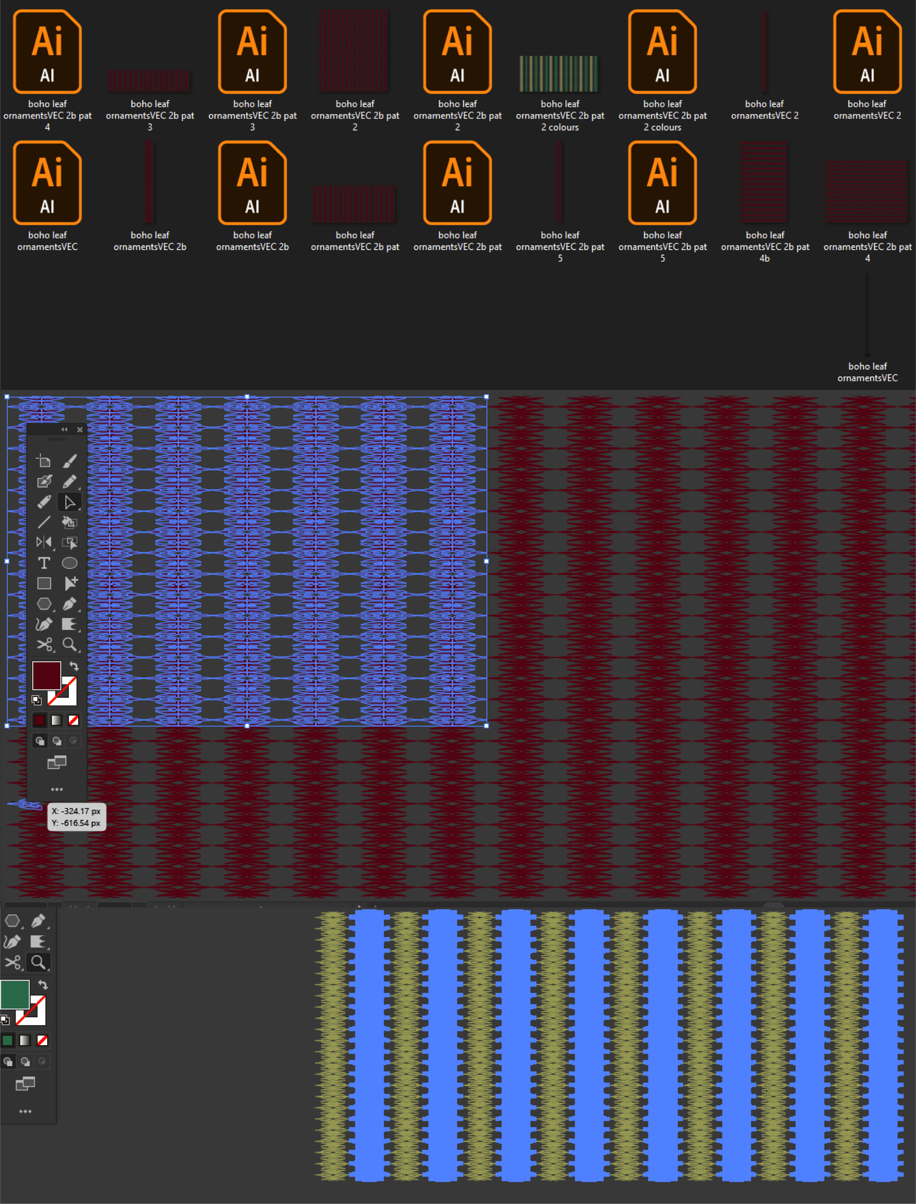This screenshot has height=1204, width=916.
Task: Choose the Curvature tool in the bottom toolbar
Action: click(x=13, y=941)
